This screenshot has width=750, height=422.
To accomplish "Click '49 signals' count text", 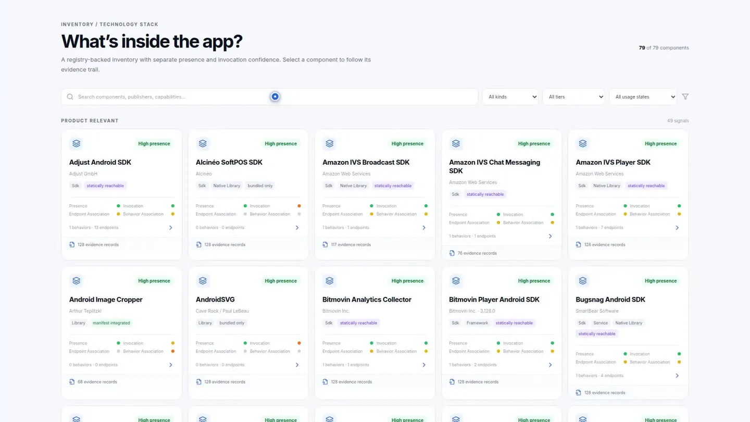I will [678, 121].
